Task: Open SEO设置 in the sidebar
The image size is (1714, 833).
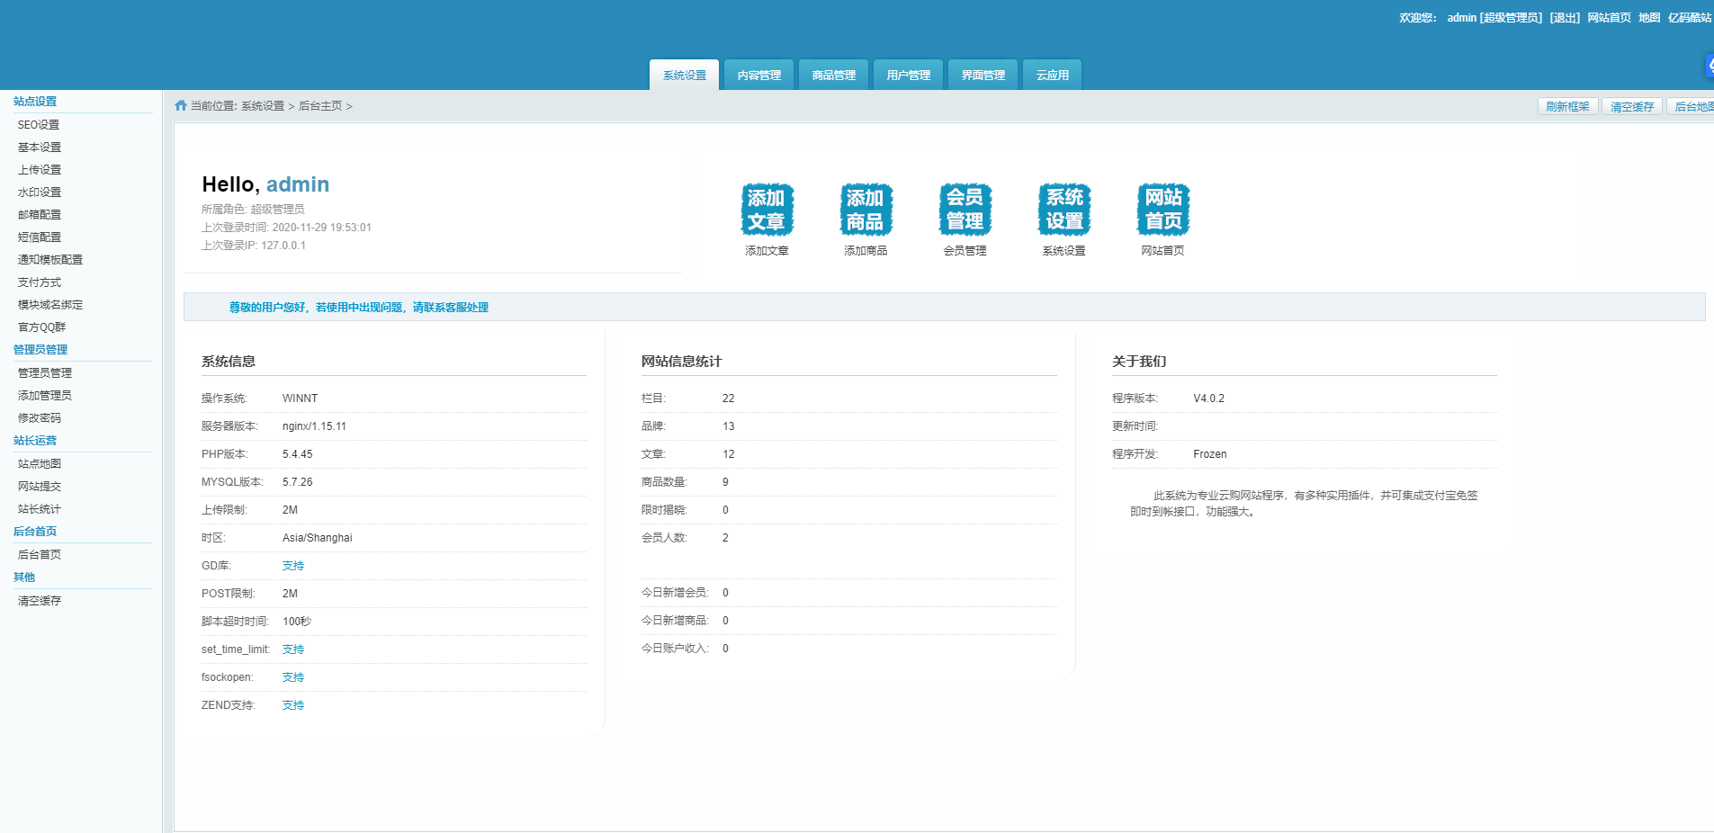Action: [x=39, y=125]
